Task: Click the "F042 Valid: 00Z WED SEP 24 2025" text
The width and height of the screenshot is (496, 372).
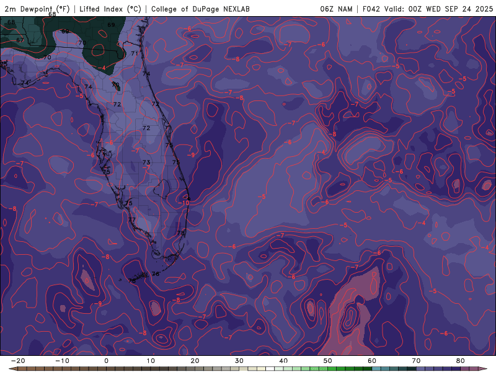Action: pos(428,9)
